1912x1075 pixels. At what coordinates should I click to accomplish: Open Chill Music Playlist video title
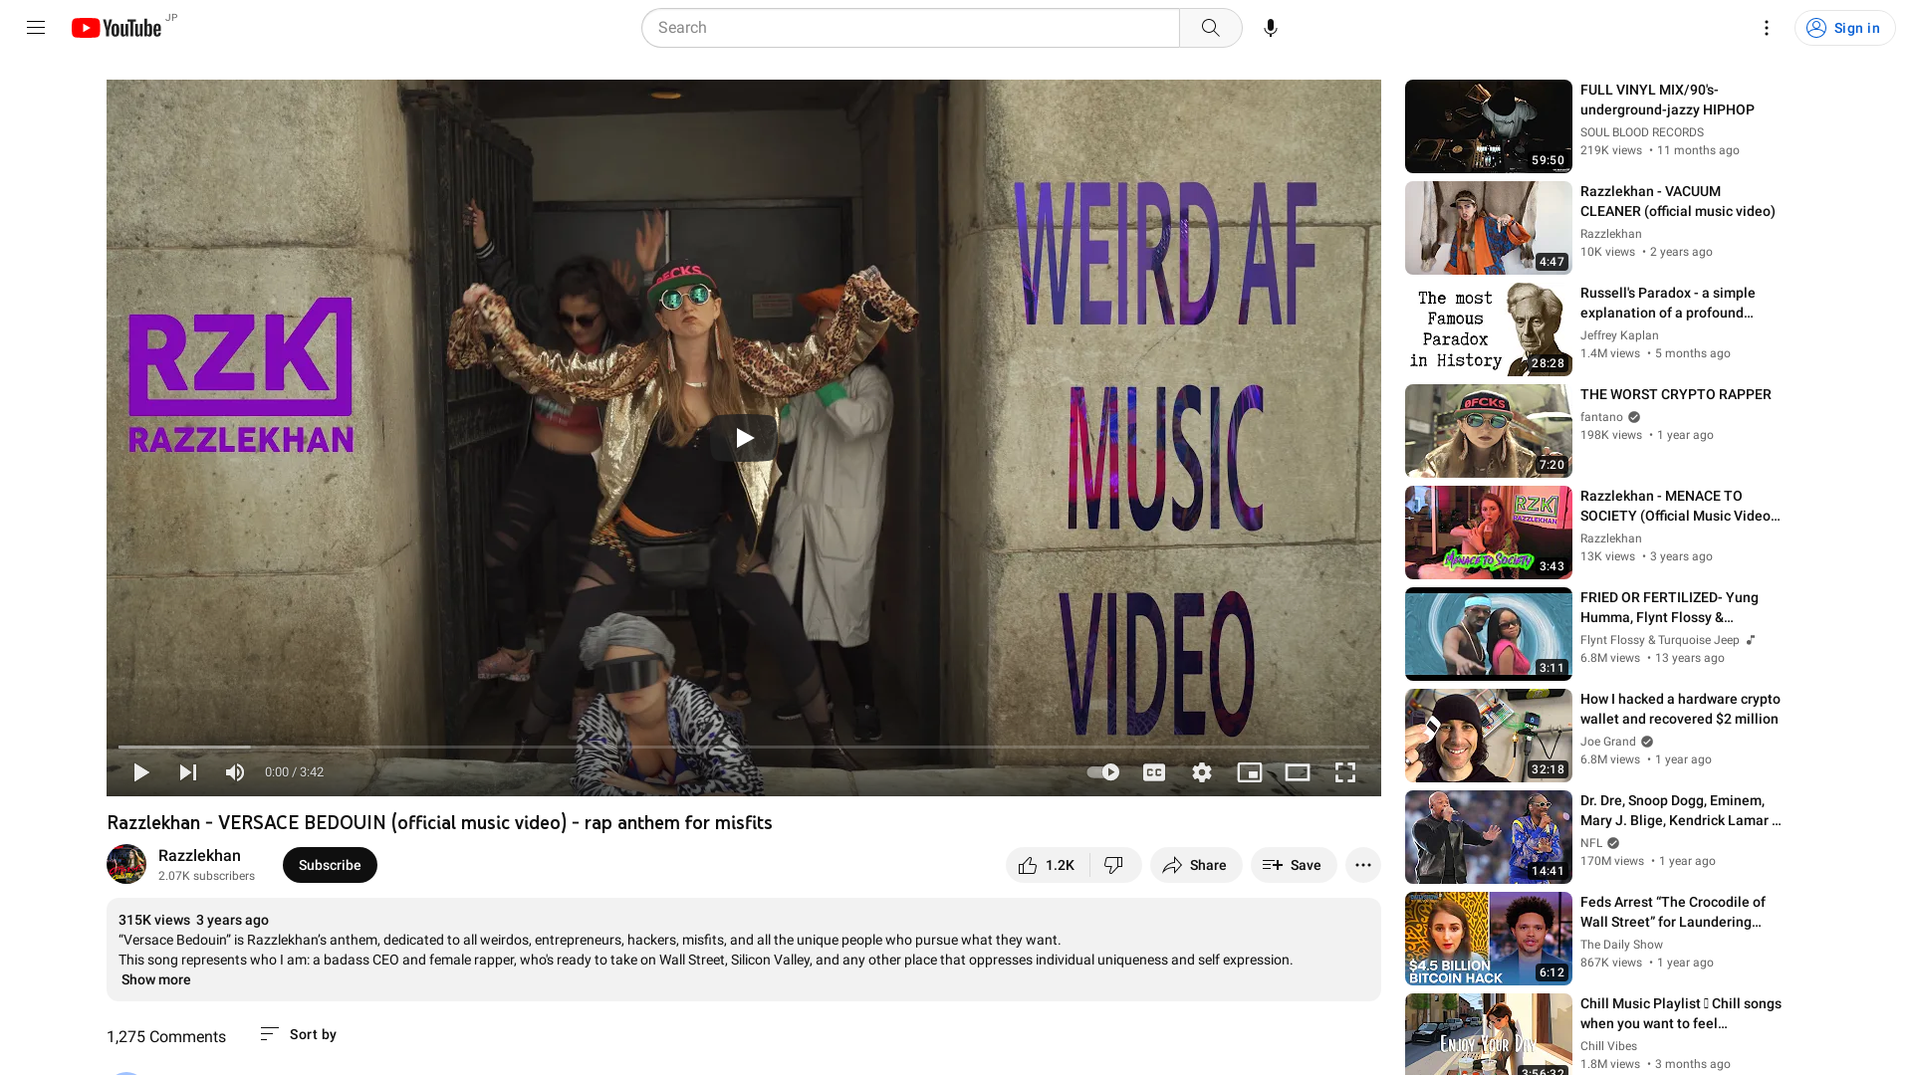click(1681, 1014)
